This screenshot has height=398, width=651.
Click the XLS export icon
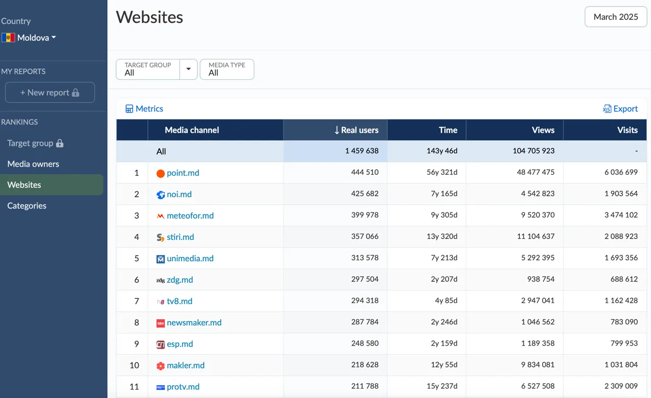tap(607, 109)
